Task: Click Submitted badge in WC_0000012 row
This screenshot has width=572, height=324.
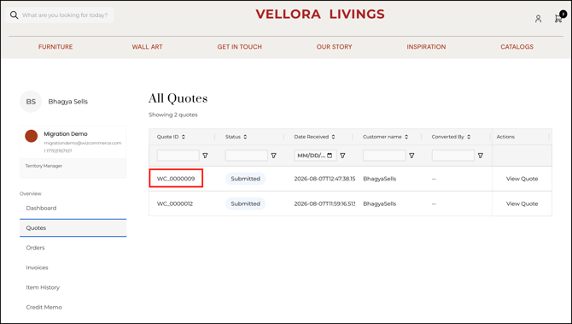Action: pyautogui.click(x=246, y=203)
